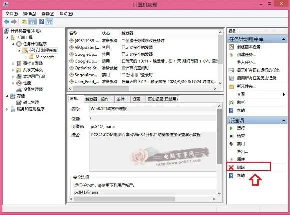290x215 pixels.
Task: Collapse the 任务计划程序库 tree node
Action: coord(20,50)
